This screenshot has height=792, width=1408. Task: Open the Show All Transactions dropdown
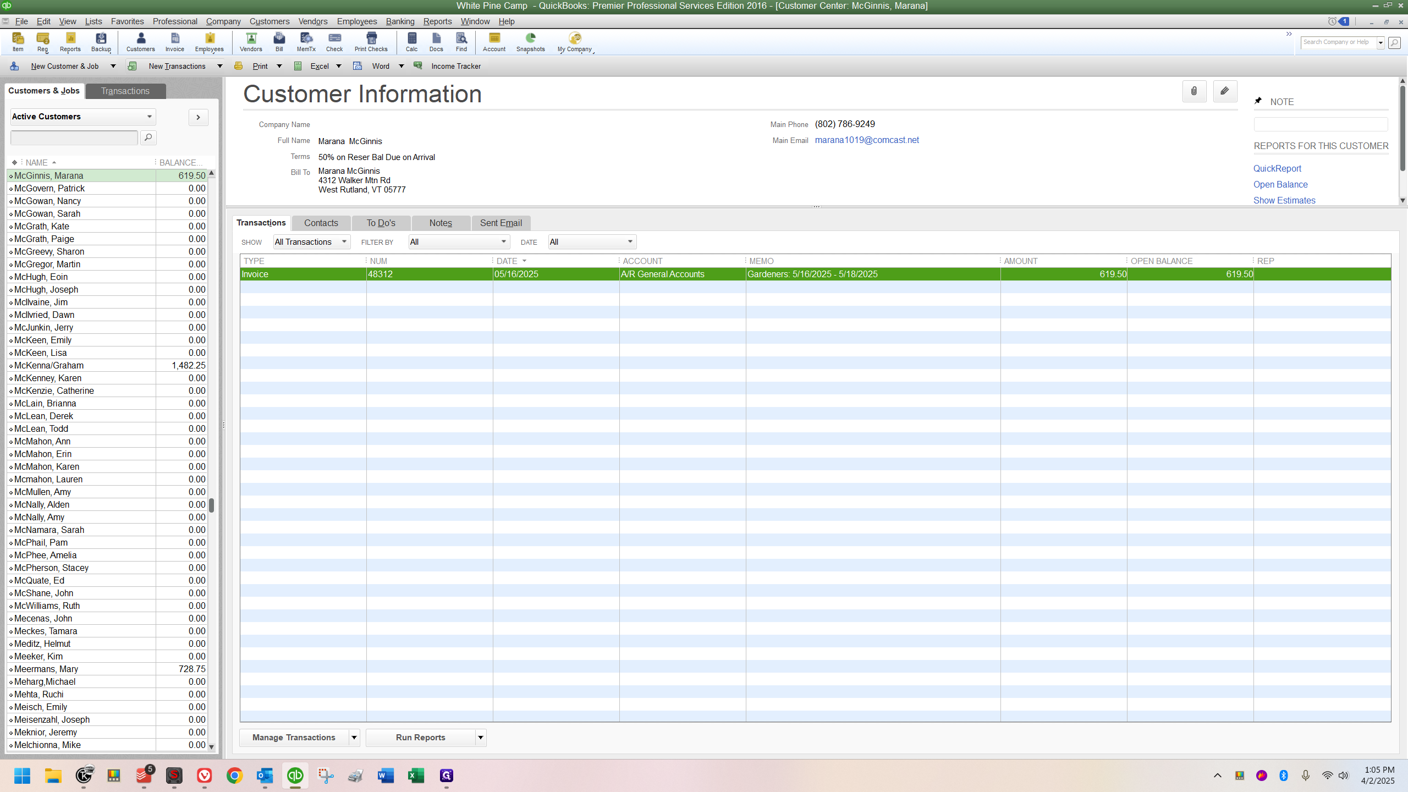pos(311,242)
